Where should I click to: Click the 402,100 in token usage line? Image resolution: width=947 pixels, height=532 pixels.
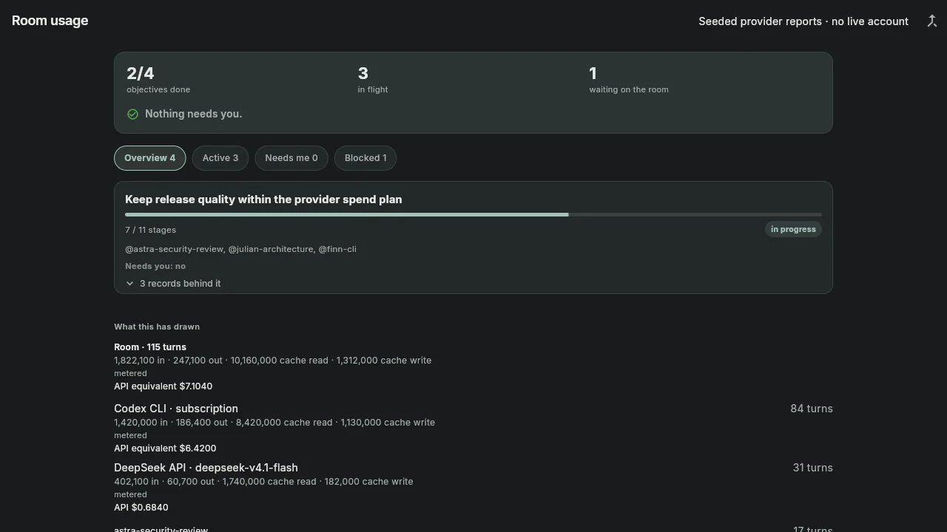(263, 482)
